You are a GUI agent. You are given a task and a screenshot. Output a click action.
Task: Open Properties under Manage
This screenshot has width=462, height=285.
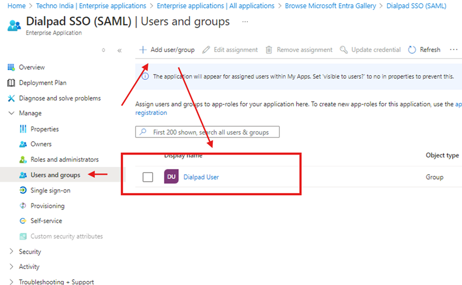tap(45, 129)
